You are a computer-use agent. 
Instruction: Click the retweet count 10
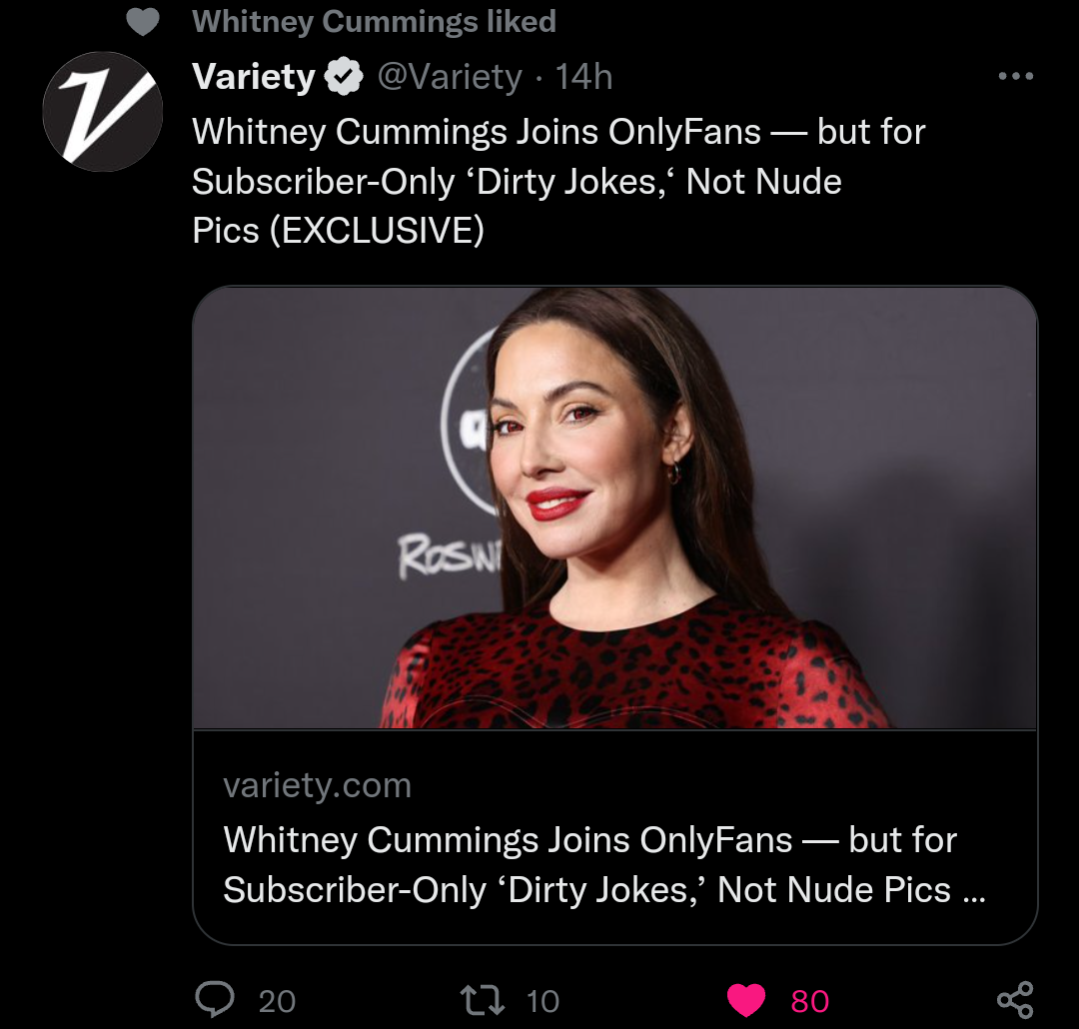tap(542, 1000)
